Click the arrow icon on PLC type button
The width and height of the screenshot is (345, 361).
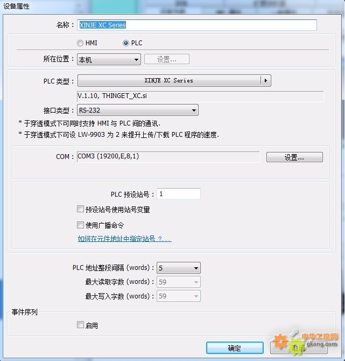266,81
